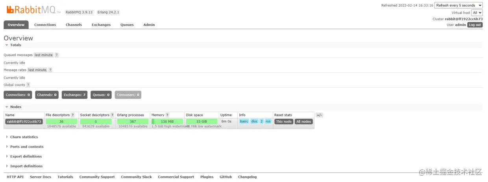
Task: Click the uptime value 8m 0s
Action: tap(226, 122)
